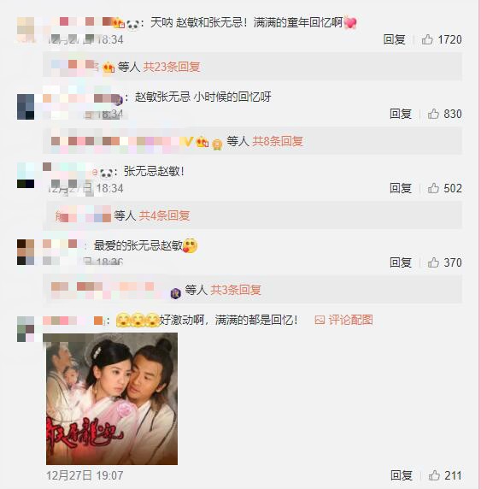The height and width of the screenshot is (489, 481).
Task: Click the yellow V verified badge
Action: click(187, 142)
